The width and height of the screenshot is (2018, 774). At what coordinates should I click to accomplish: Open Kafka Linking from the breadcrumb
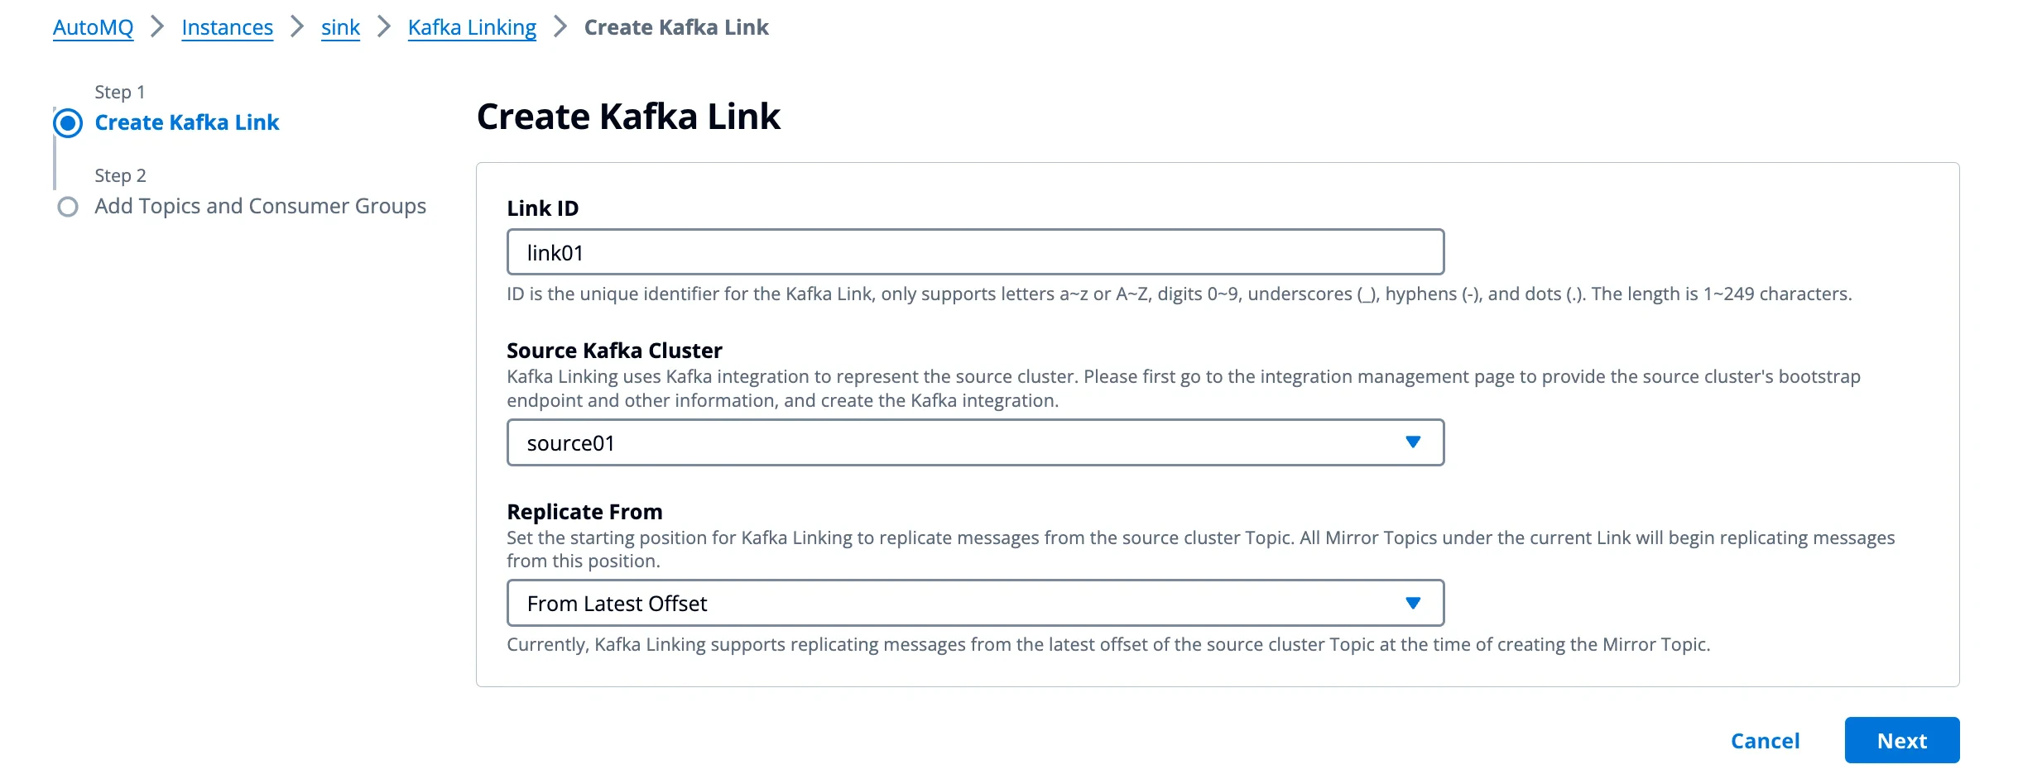[x=472, y=26]
